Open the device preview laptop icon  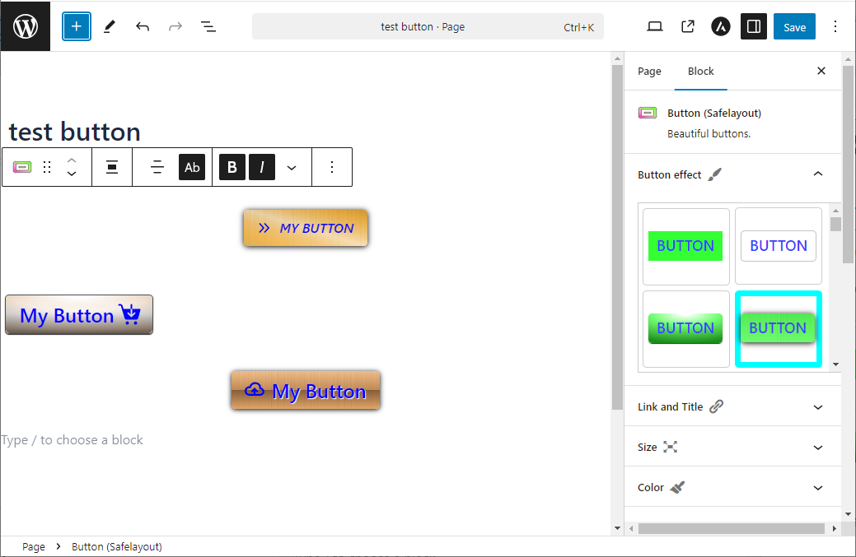(654, 26)
